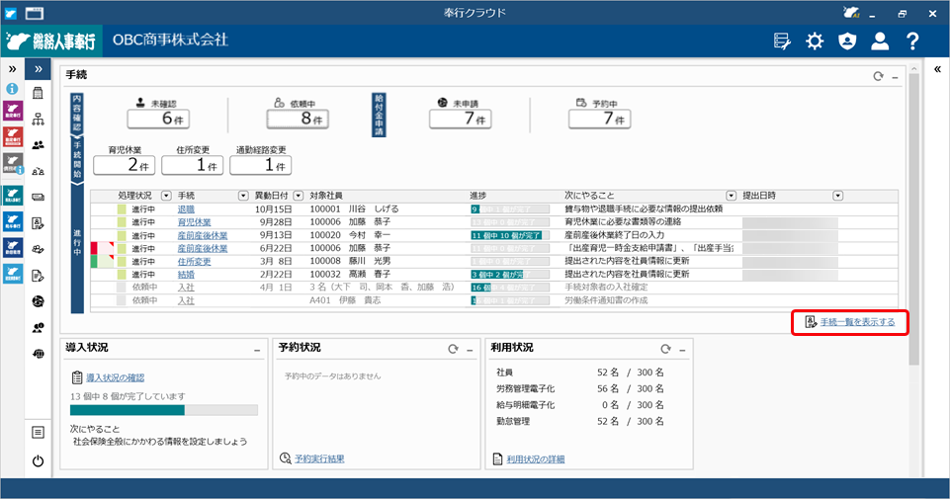Open the user account profile icon
The height and width of the screenshot is (499, 950).
tap(879, 41)
